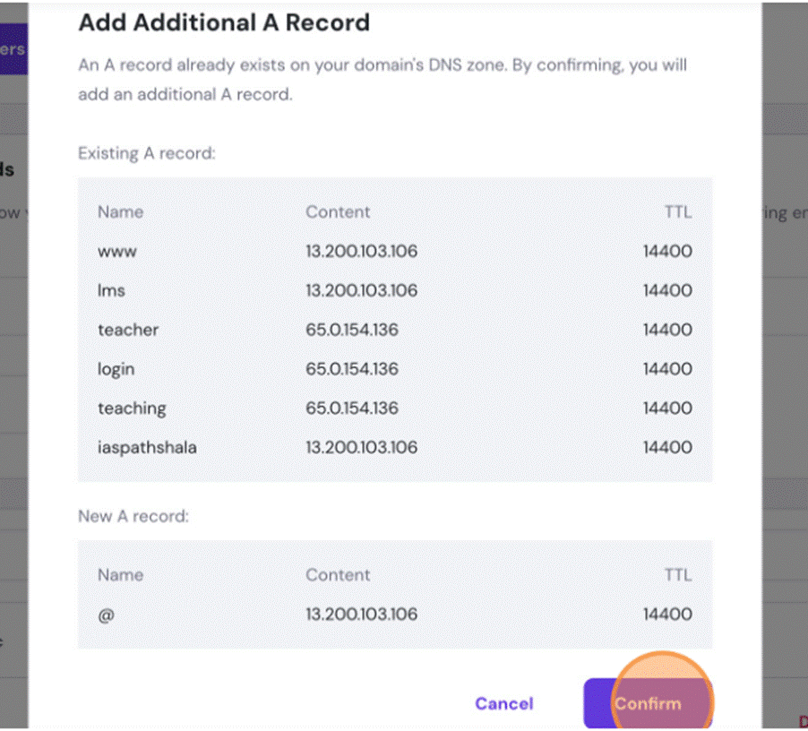Image resolution: width=808 pixels, height=731 pixels.
Task: Click the Cancel link
Action: pos(503,703)
